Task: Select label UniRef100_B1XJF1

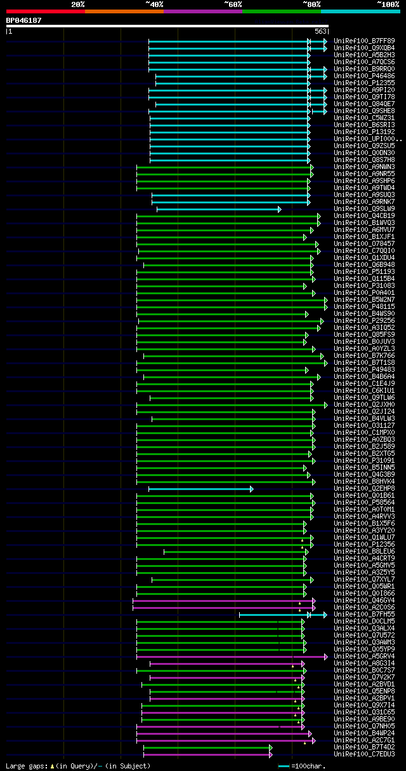Action: click(363, 236)
